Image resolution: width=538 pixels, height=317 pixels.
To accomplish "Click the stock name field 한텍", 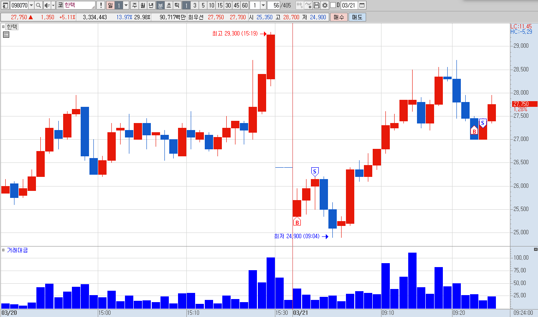I will point(79,5).
